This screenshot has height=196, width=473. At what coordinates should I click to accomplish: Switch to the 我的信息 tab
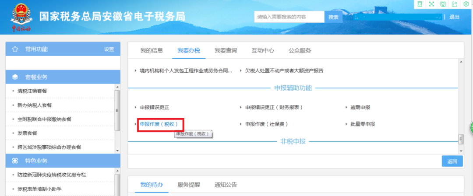pos(152,50)
